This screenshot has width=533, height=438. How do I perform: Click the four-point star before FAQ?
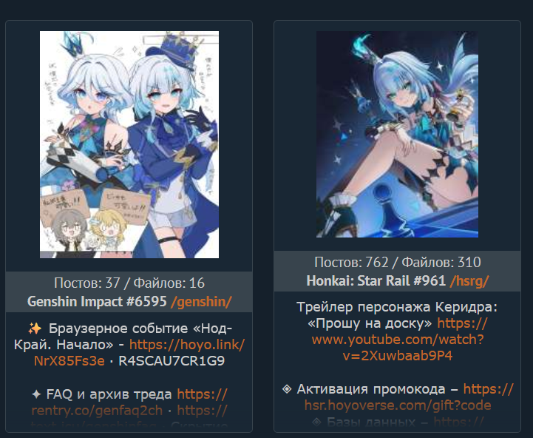pos(36,394)
